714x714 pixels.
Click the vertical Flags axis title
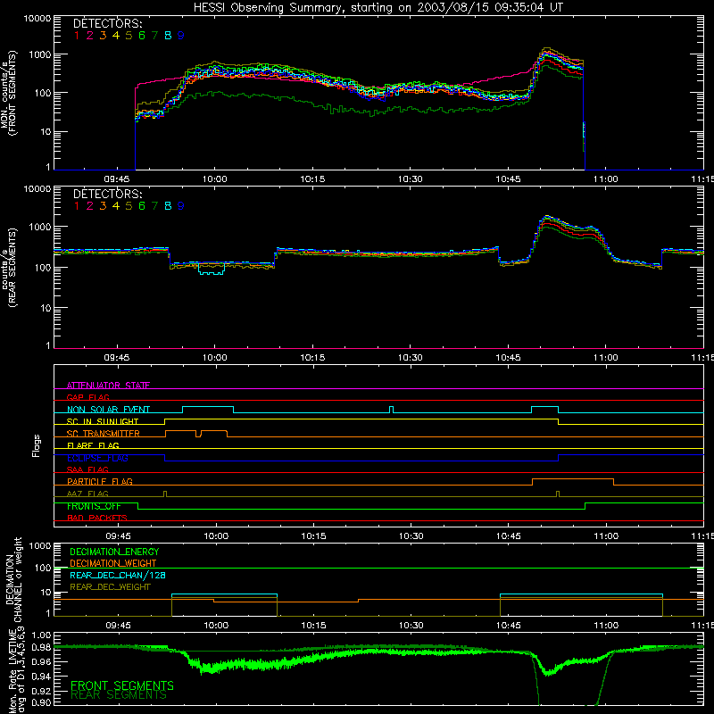point(36,445)
